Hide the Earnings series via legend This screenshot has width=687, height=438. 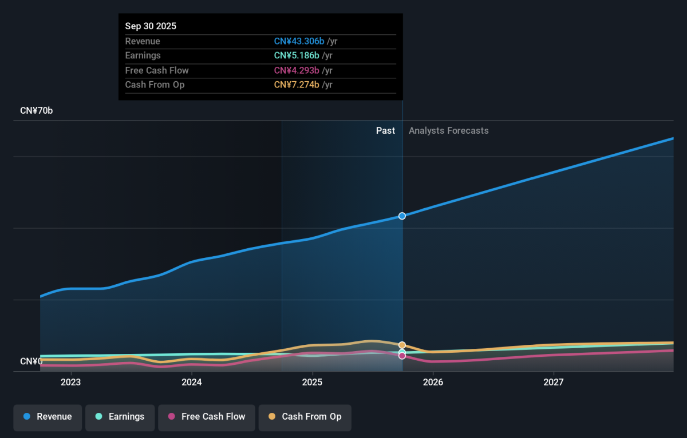coord(120,417)
